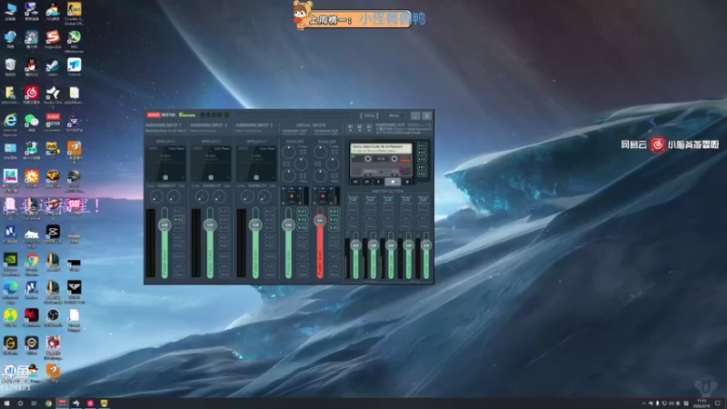Start playback on Voicemeeter cassette recorder
The height and width of the screenshot is (409, 727).
379,182
